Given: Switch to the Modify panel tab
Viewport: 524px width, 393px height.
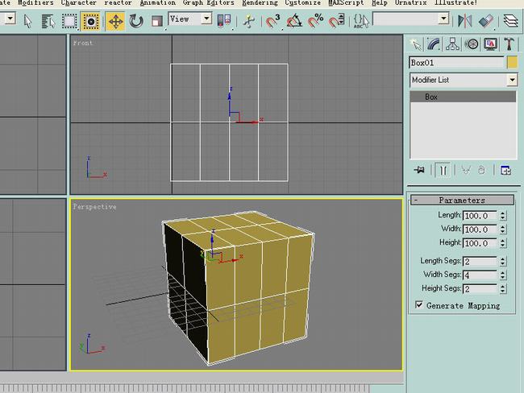Looking at the screenshot, I should (434, 44).
